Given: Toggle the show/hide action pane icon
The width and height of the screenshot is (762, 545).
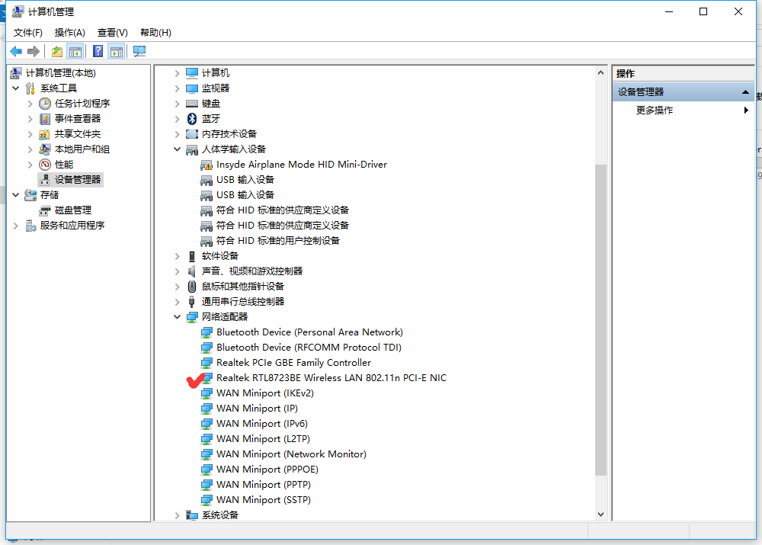Looking at the screenshot, I should pos(117,51).
